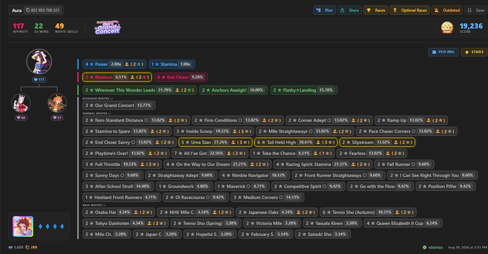
Task: Select the Queen Elizabeth II Cup chip
Action: coord(403,223)
